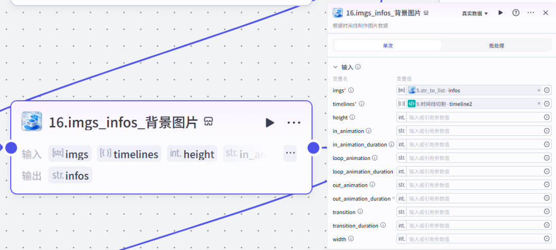556x250 pixels.
Task: Show info tooltip for loop_animation
Action: tap(374, 157)
